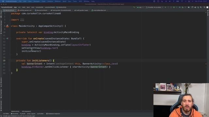
Task: Click the MainActivity breadcrumb at editor bottom
Action: [x=15, y=111]
